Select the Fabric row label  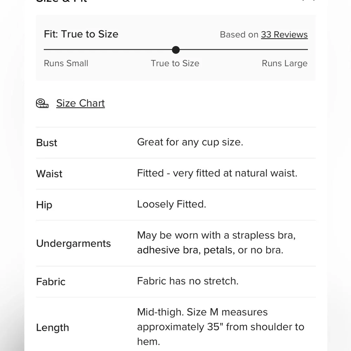click(x=51, y=282)
